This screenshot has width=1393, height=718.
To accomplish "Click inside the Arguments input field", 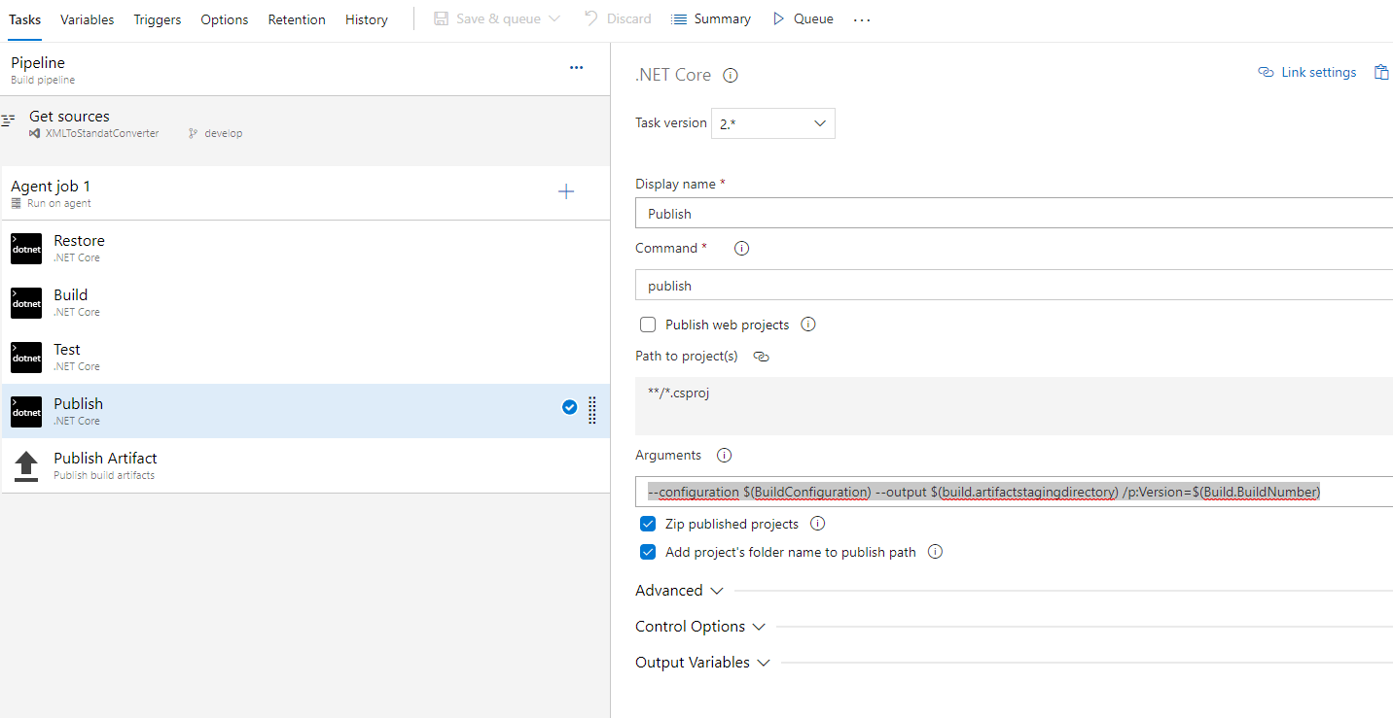I will [973, 492].
